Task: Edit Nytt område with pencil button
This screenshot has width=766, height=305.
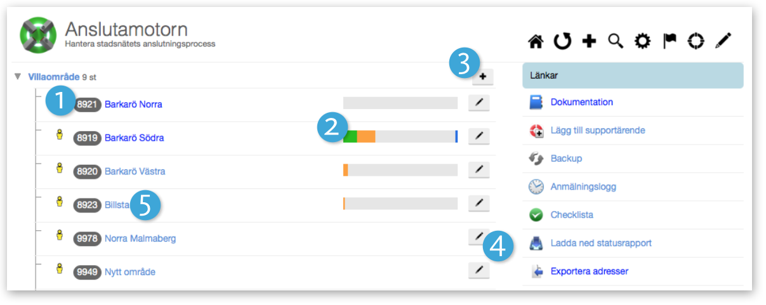Action: (x=479, y=271)
